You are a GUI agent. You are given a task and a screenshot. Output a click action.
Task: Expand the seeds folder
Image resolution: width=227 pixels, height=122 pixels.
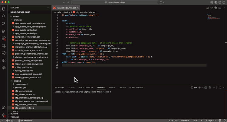click(x=15, y=111)
